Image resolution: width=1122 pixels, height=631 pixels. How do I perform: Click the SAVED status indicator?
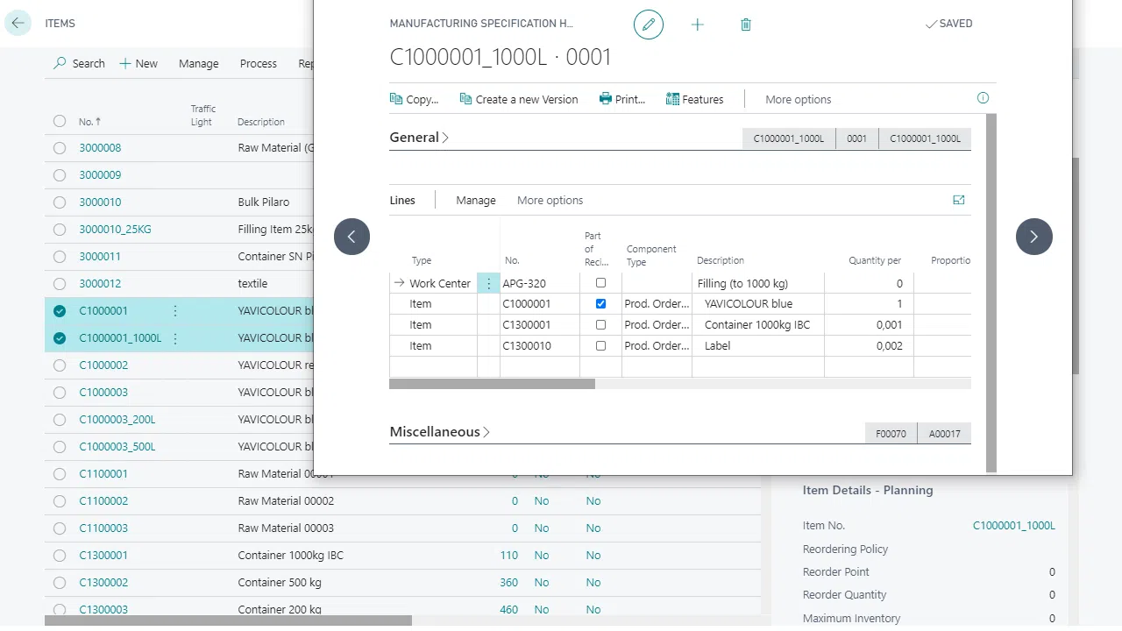[948, 24]
